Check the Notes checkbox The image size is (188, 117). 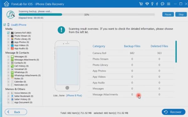pyautogui.click(x=8, y=78)
